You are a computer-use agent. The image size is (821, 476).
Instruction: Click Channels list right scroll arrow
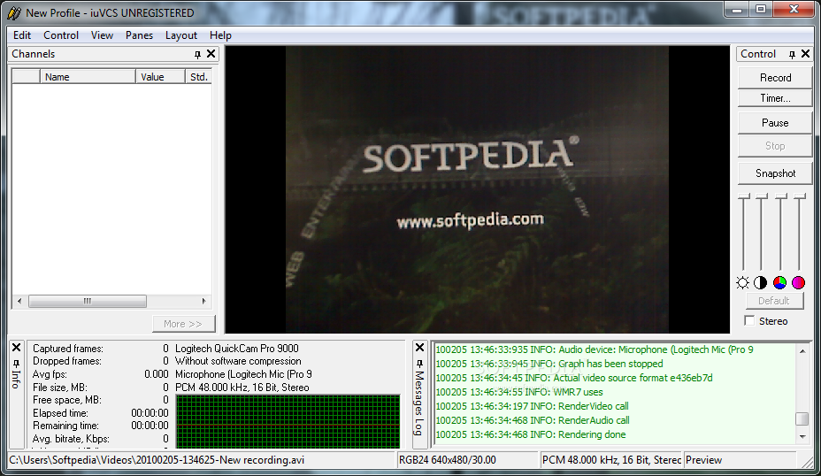tap(204, 301)
